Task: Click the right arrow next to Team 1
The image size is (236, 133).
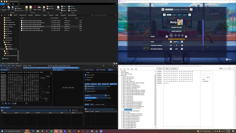Action: click(182, 42)
